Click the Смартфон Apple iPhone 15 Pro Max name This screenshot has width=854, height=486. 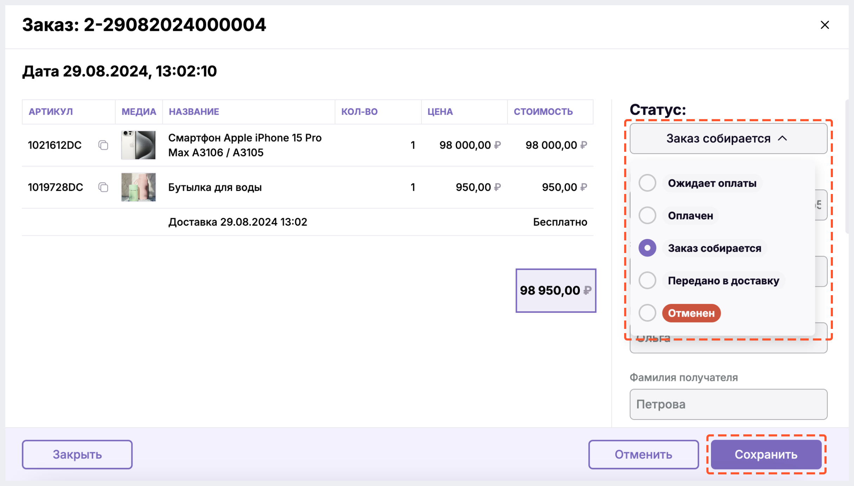tap(245, 145)
